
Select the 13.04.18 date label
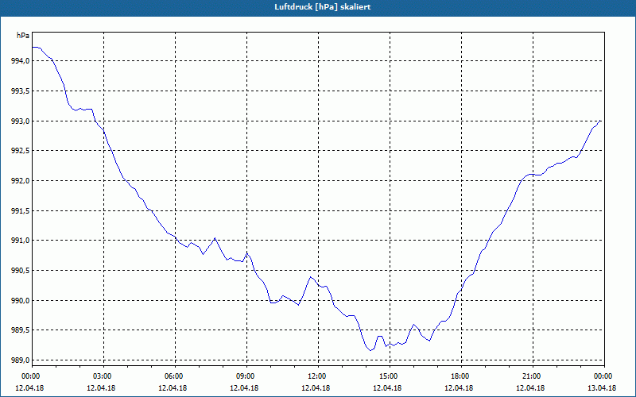tap(602, 388)
